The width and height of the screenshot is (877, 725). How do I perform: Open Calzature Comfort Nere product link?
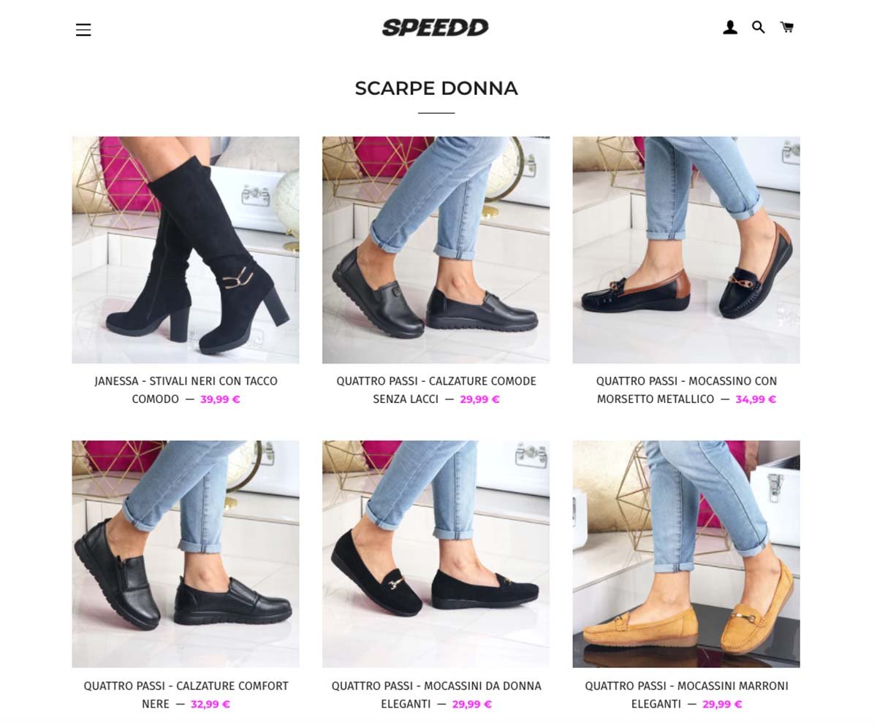(186, 695)
